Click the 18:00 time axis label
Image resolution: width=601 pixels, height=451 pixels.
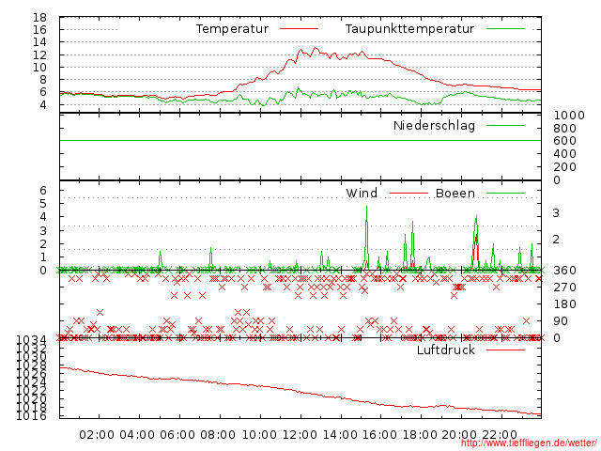(x=420, y=435)
